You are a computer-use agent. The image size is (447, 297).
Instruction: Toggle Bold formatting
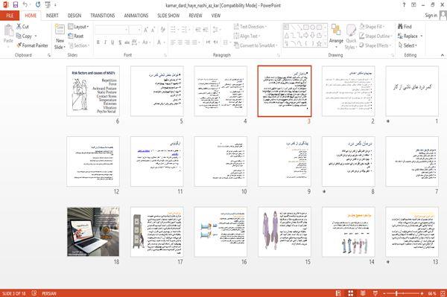[98, 42]
